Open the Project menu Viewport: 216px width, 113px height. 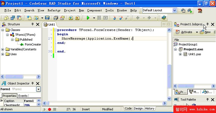(70, 10)
